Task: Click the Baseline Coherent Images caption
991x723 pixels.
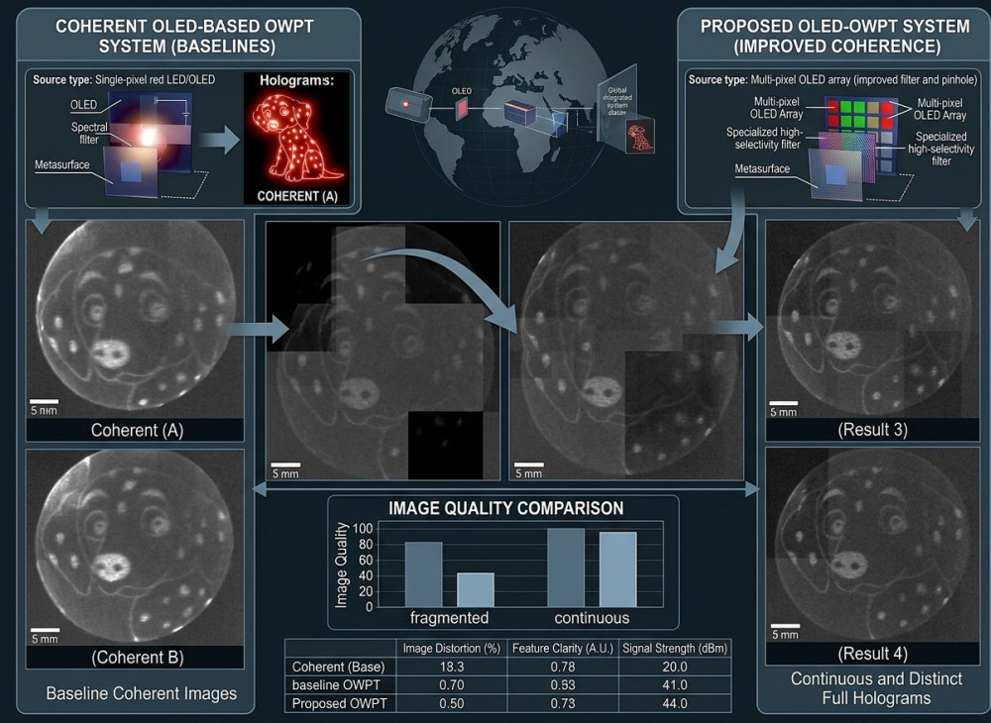Action: tap(142, 693)
